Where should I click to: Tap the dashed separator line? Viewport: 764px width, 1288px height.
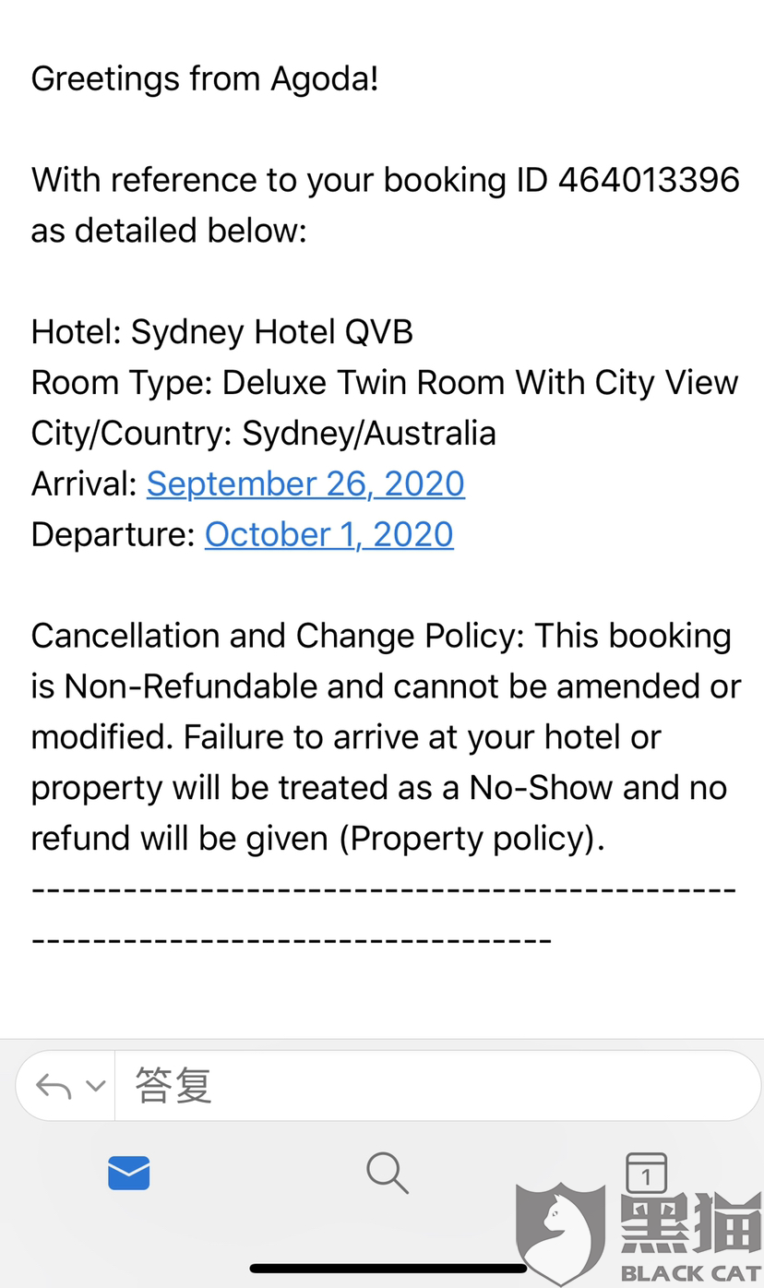point(383,891)
